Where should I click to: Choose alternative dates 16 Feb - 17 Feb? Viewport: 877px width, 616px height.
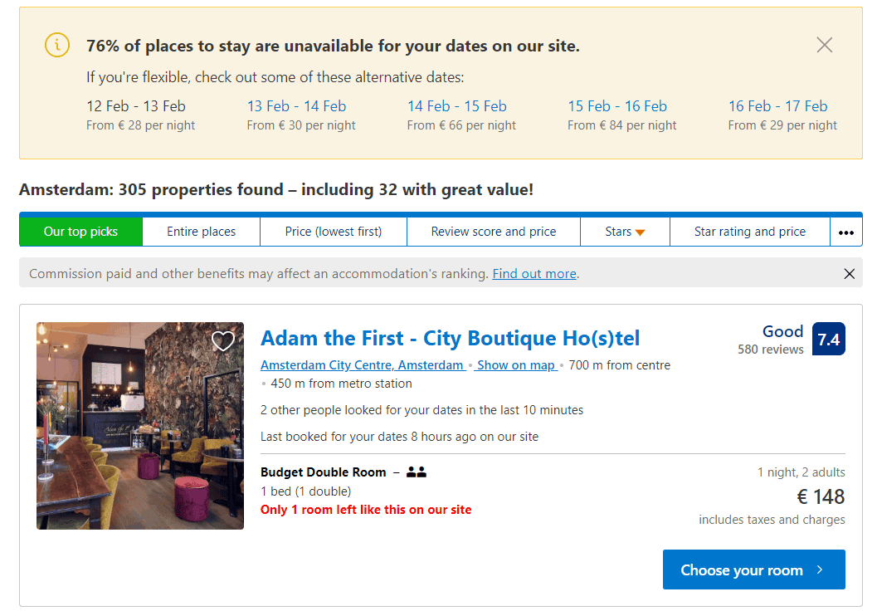click(x=777, y=106)
